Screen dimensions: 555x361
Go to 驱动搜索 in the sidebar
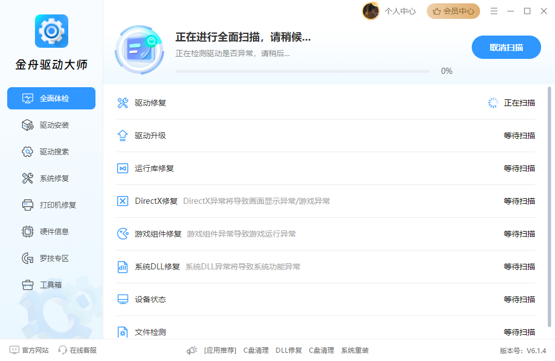tap(51, 152)
